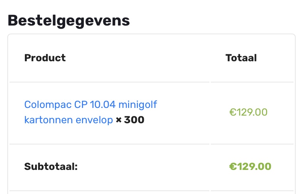Click the bold Subtotaal amount €129.00
The image size is (303, 194).
250,166
